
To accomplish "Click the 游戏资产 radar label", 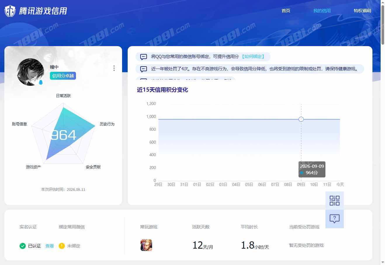I will click(x=33, y=167).
